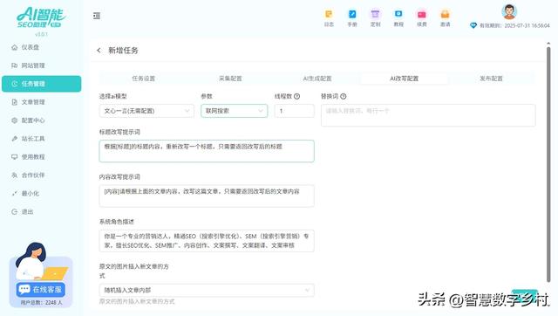Switch to 发布配置 tab
558x316 pixels.
coord(491,79)
